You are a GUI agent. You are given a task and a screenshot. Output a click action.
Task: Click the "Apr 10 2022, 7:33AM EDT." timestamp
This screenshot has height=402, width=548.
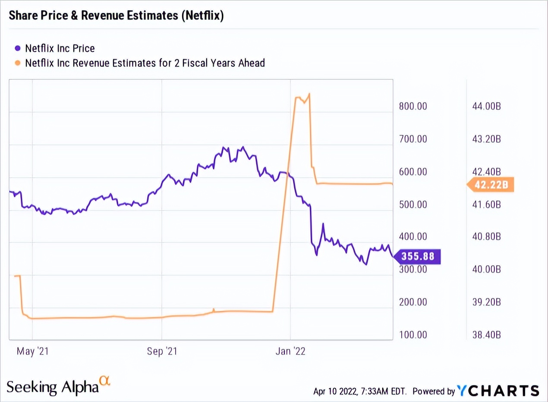point(360,391)
